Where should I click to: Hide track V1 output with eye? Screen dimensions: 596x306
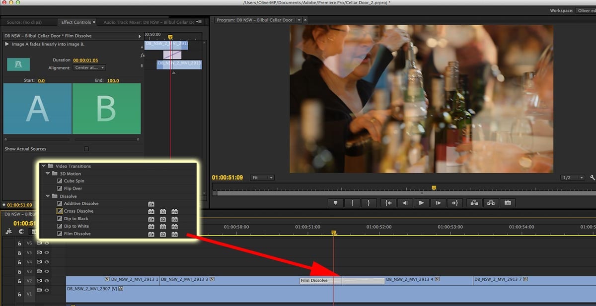pos(47,290)
